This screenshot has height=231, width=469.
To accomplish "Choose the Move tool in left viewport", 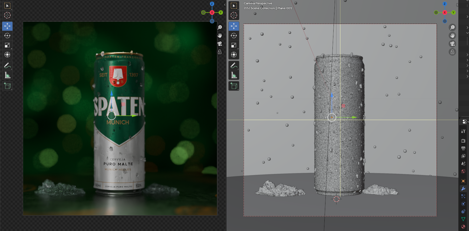I will pyautogui.click(x=7, y=26).
